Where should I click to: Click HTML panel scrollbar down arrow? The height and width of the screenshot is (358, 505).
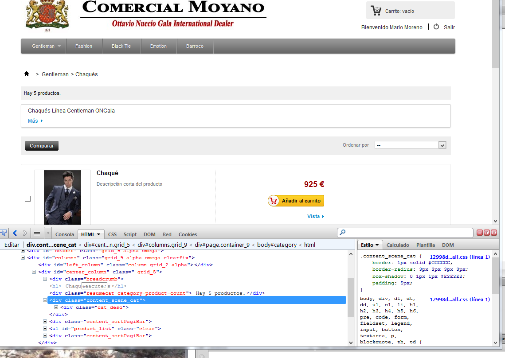point(351,342)
